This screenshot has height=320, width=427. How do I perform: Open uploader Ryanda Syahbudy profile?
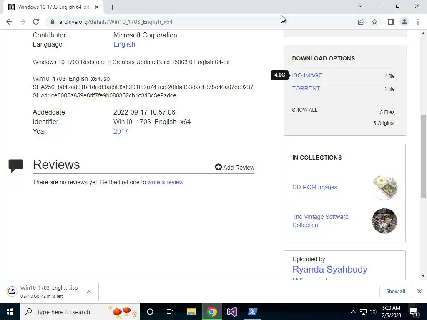(x=330, y=270)
